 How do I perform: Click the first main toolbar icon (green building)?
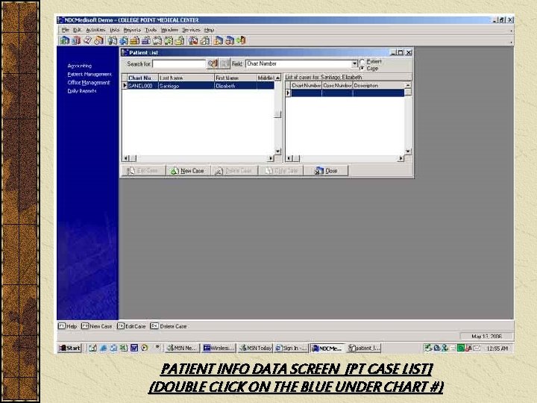tap(64, 40)
